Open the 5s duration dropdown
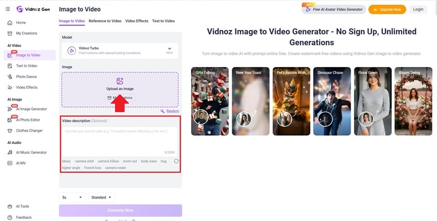 [72, 198]
